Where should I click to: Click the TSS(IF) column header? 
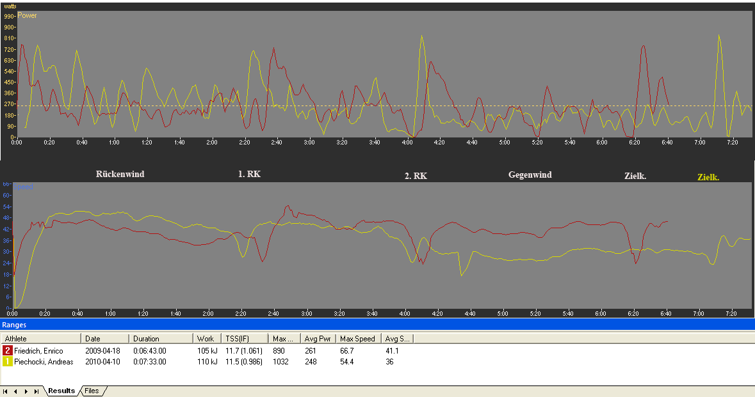click(x=245, y=338)
